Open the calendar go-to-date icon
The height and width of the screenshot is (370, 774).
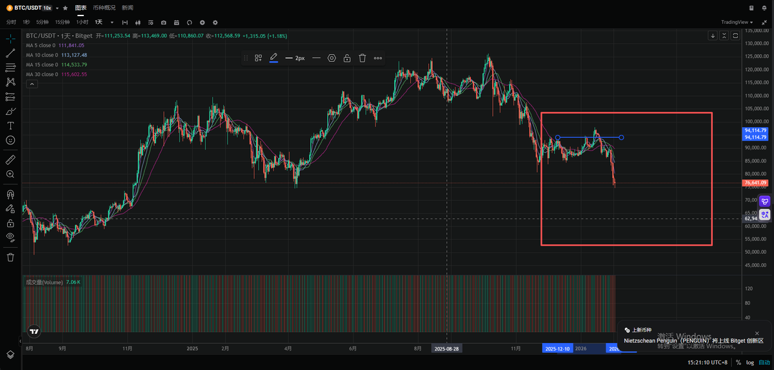(176, 22)
